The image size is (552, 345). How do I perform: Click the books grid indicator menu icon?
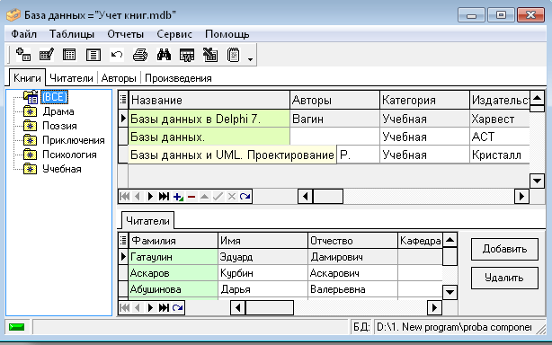[x=123, y=100]
